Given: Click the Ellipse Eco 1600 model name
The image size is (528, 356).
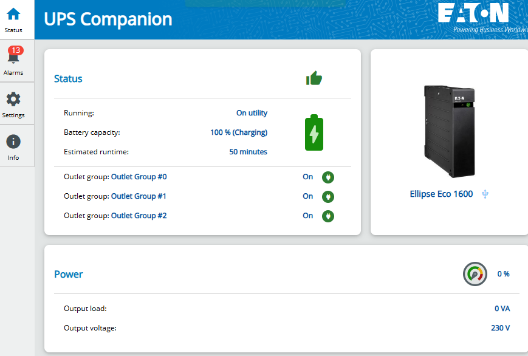Looking at the screenshot, I should pos(441,194).
